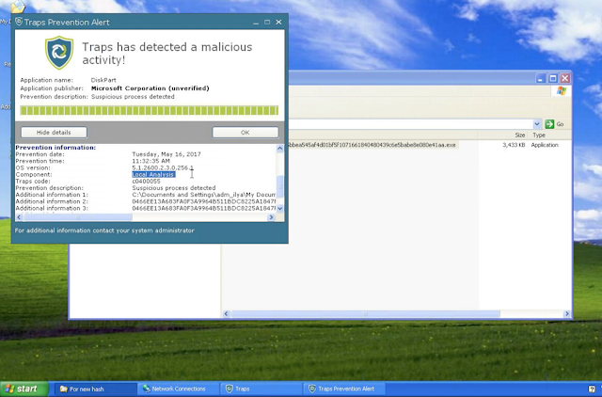Viewport: 602px width, 397px height.
Task: Click shield icon on Traps Prevention Alert taskbar button
Action: 312,389
